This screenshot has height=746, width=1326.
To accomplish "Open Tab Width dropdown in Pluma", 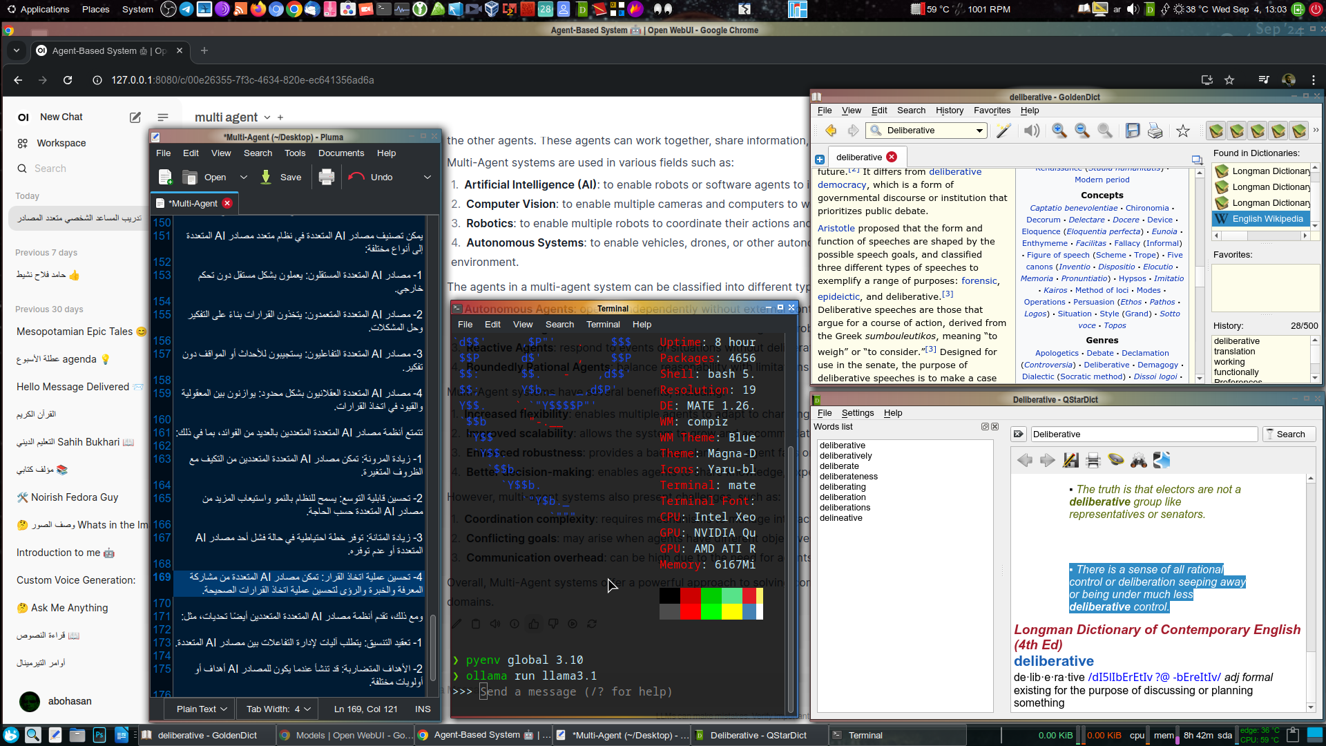I will pos(278,709).
